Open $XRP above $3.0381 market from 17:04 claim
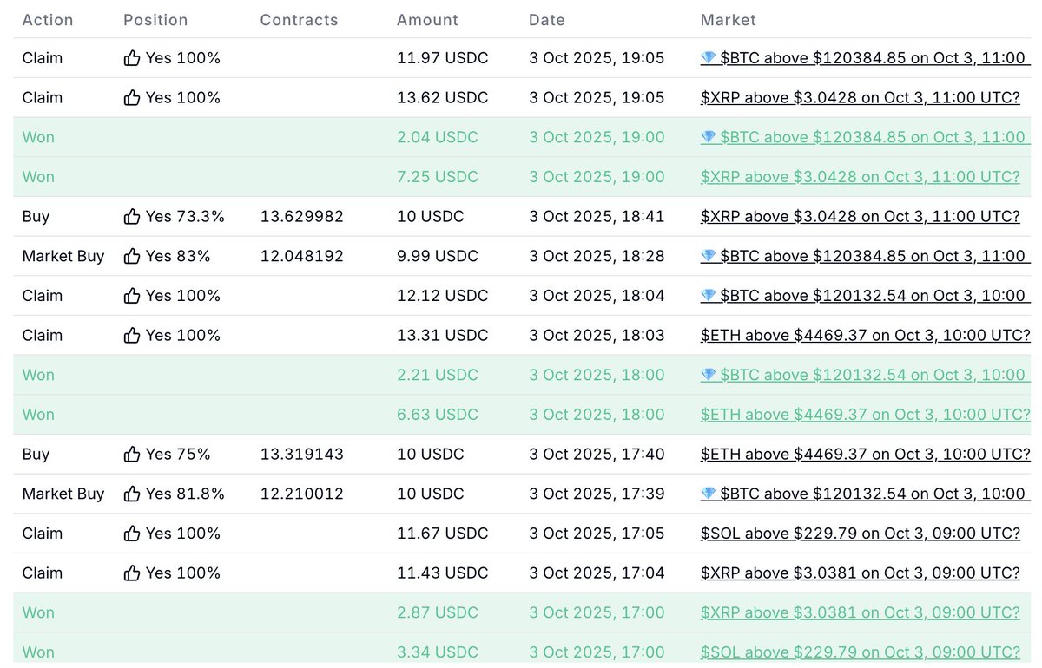The width and height of the screenshot is (1042, 668). (x=861, y=573)
